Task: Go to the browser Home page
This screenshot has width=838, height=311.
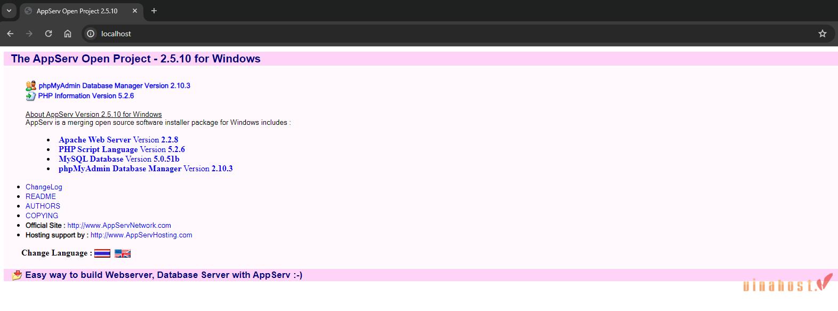Action: click(68, 34)
